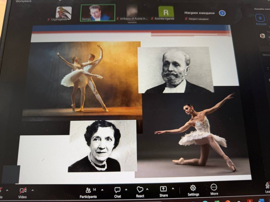
Task: Select Olga Uganda's participant thumbnail
Action: coord(64,13)
